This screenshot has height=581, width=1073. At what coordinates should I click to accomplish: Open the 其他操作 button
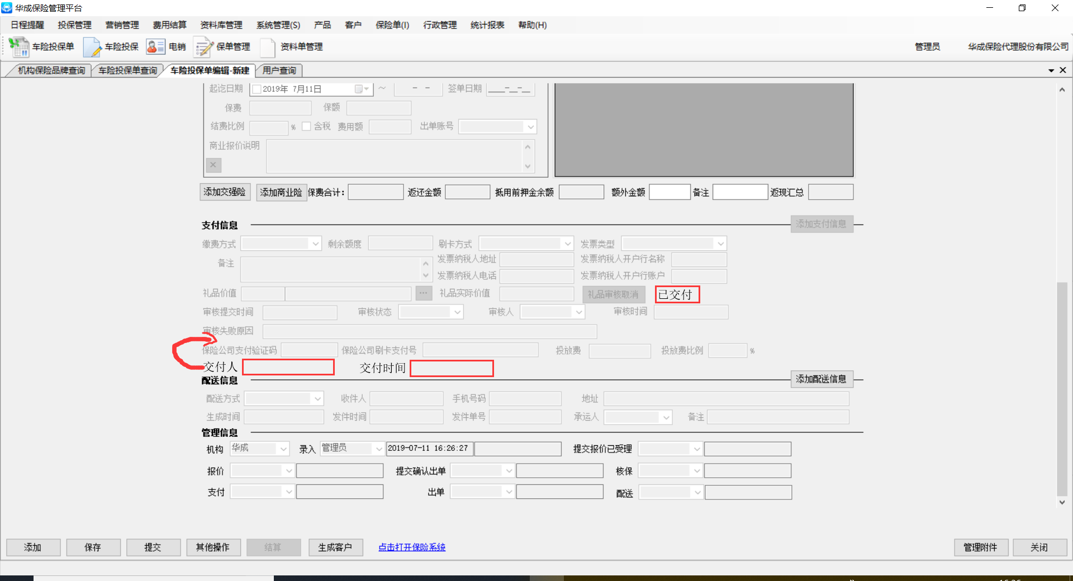click(213, 547)
